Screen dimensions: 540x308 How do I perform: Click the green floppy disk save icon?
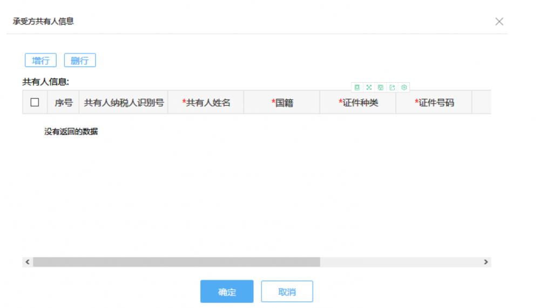pyautogui.click(x=381, y=87)
